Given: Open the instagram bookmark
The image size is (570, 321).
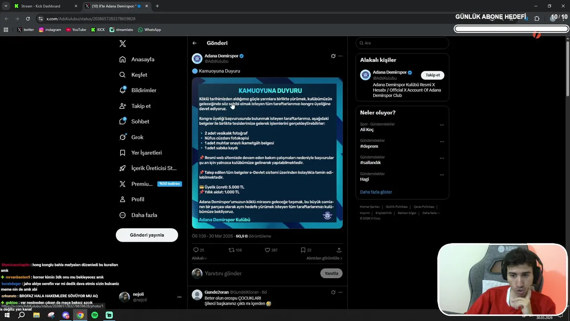Looking at the screenshot, I should pyautogui.click(x=50, y=30).
